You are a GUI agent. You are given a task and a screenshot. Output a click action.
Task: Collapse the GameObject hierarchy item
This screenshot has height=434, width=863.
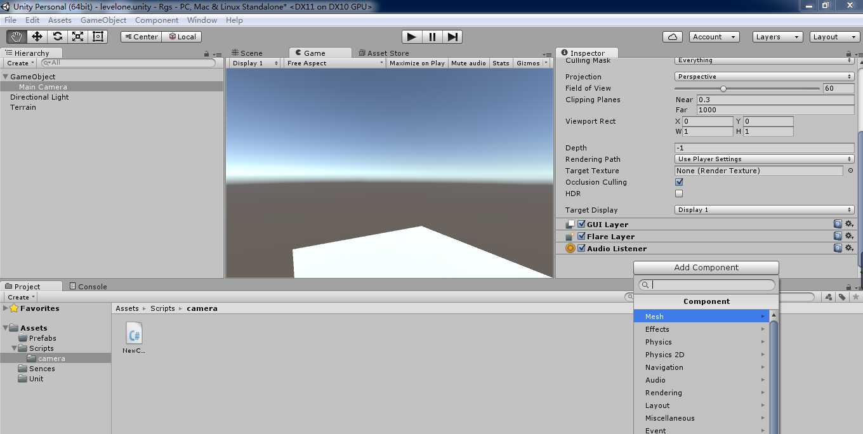click(6, 77)
